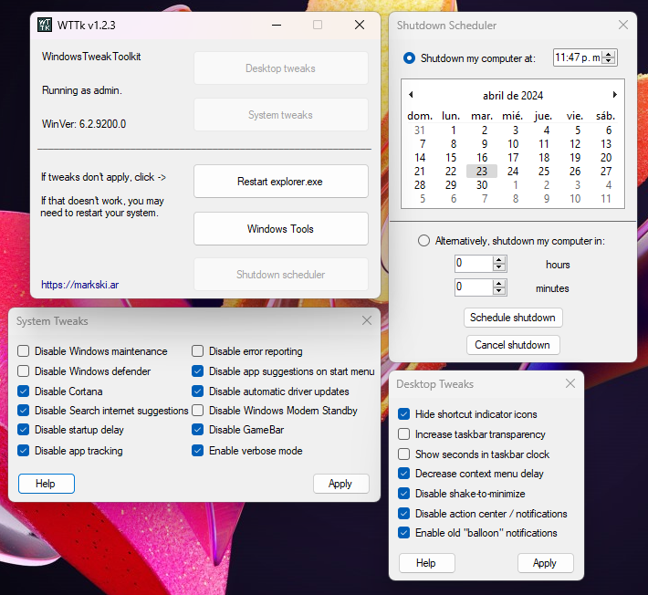The height and width of the screenshot is (595, 648).
Task: Uncheck Disable Cortana option
Action: click(x=23, y=391)
